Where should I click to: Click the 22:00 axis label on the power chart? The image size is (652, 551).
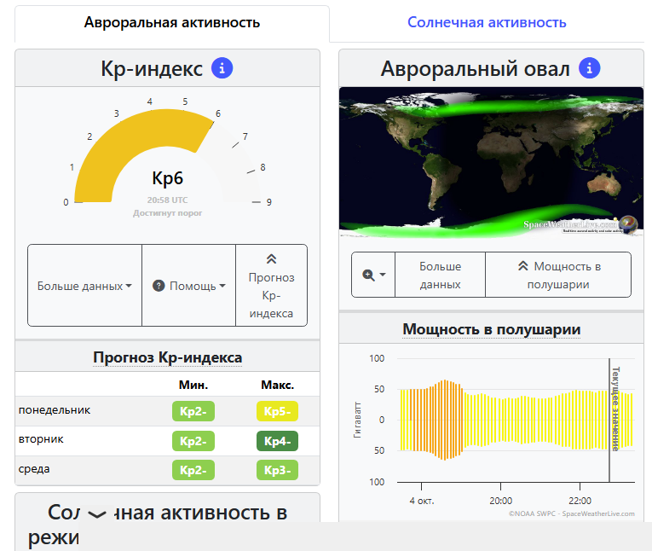point(580,501)
